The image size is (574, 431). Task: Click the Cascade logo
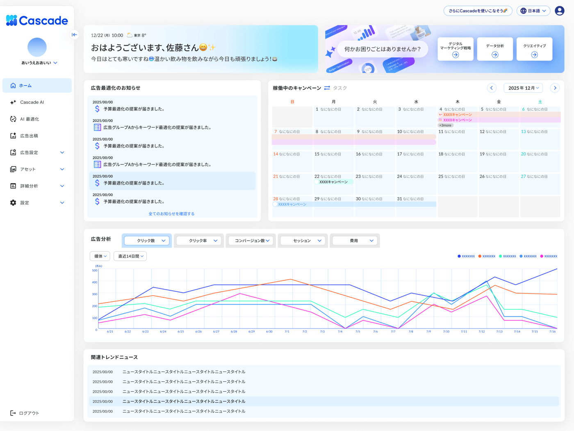pyautogui.click(x=37, y=21)
